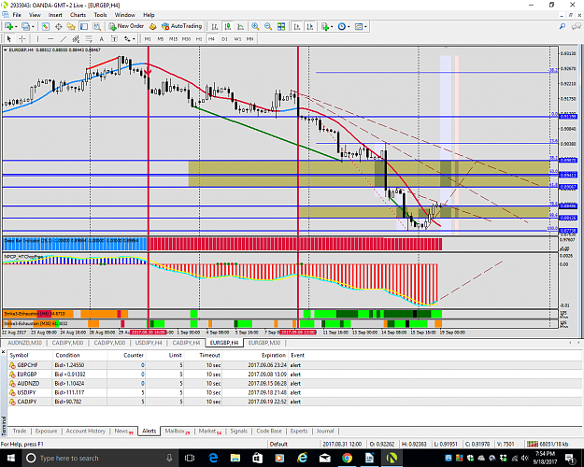The height and width of the screenshot is (467, 584).
Task: Select the Text tool 'A'
Action: pyautogui.click(x=101, y=38)
